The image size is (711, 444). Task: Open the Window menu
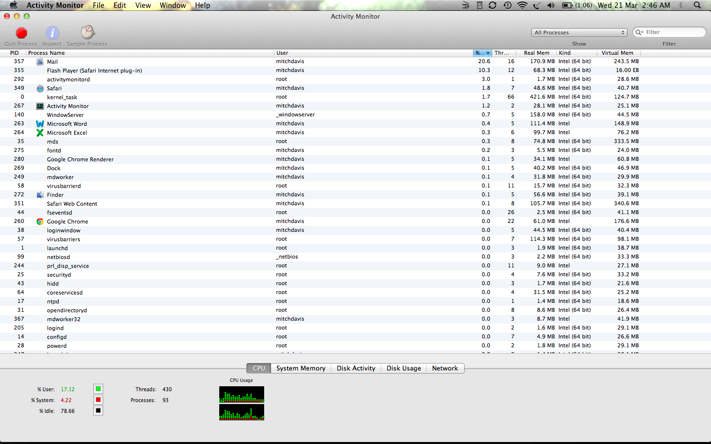click(173, 5)
